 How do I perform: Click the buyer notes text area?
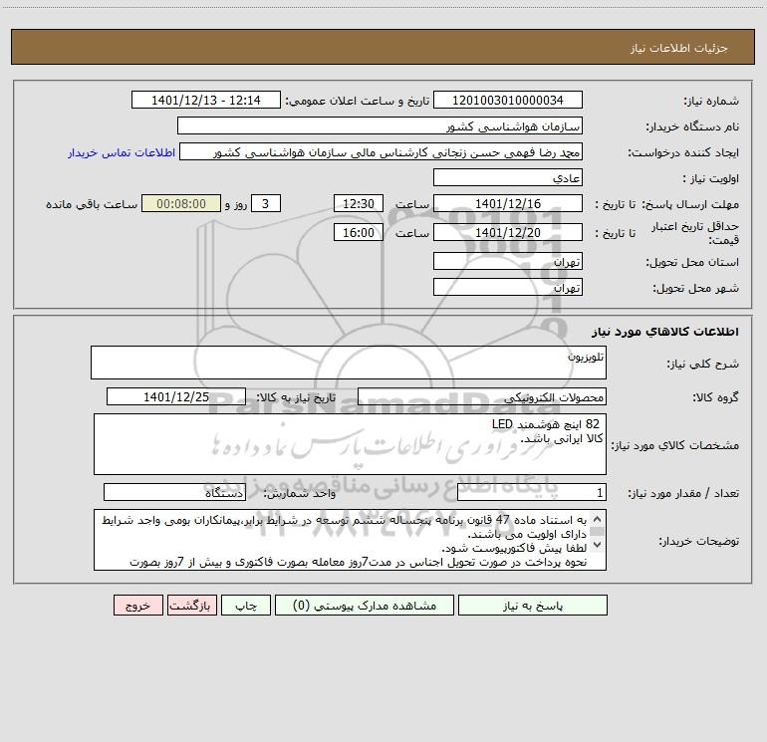[x=350, y=540]
